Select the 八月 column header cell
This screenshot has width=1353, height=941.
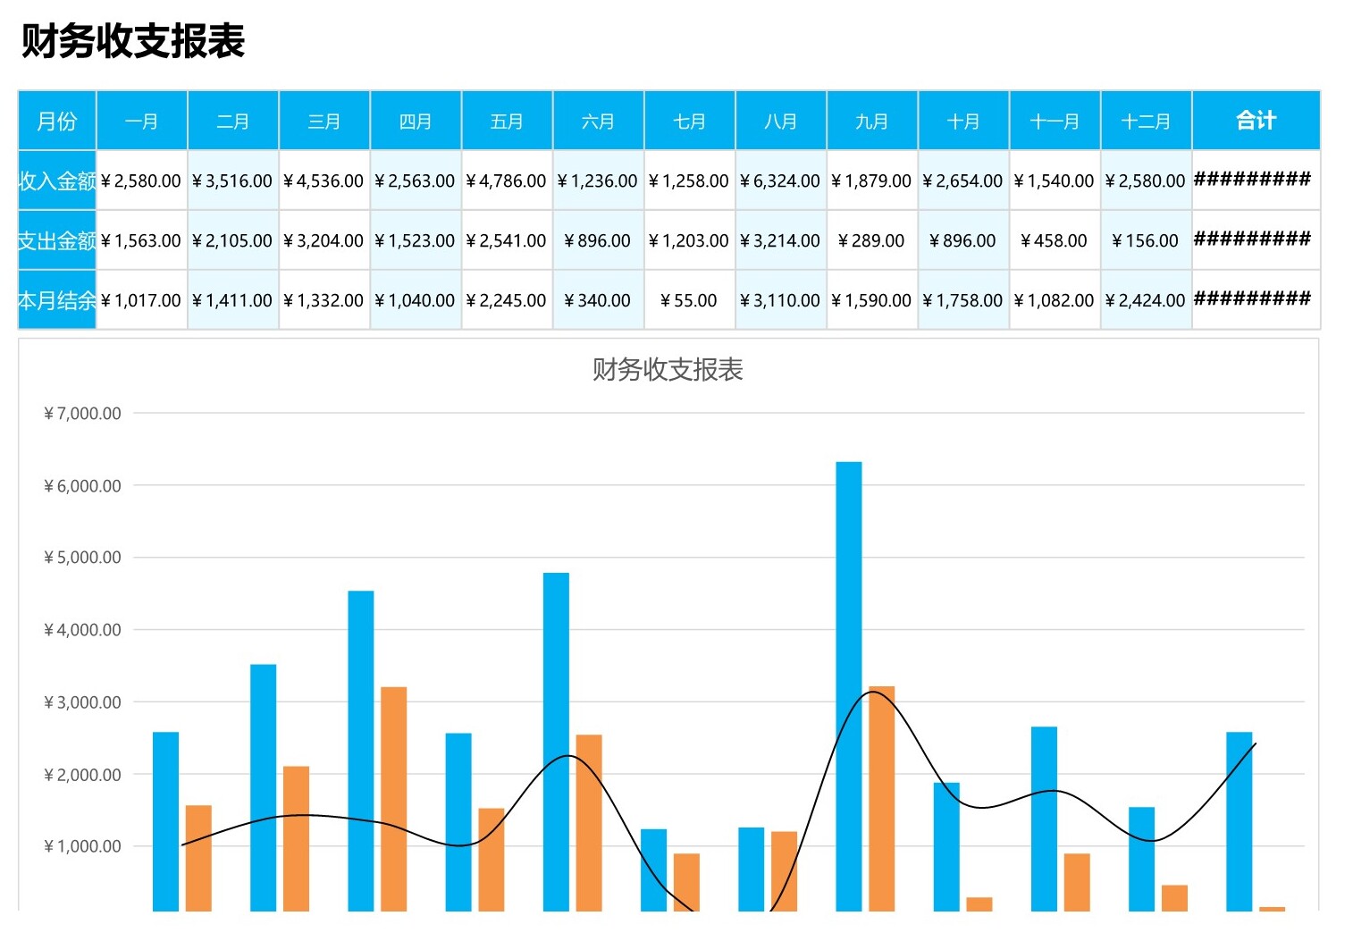tap(780, 121)
